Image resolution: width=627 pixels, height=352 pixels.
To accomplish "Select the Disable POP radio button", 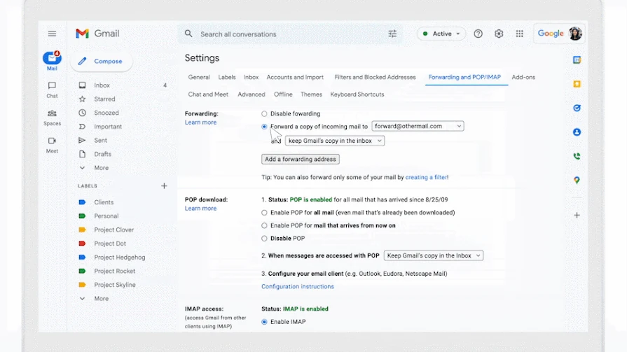I will coord(264,238).
